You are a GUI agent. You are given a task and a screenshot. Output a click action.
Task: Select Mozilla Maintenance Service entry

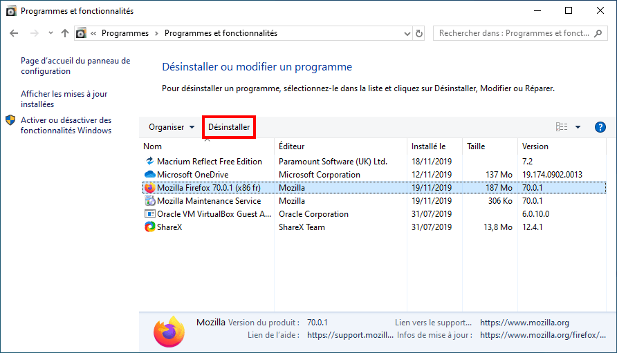tap(209, 201)
